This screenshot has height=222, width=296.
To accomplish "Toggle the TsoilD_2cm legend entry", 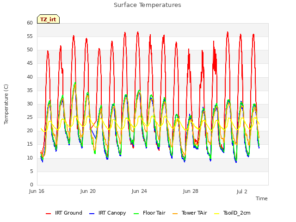I will point(232,213).
